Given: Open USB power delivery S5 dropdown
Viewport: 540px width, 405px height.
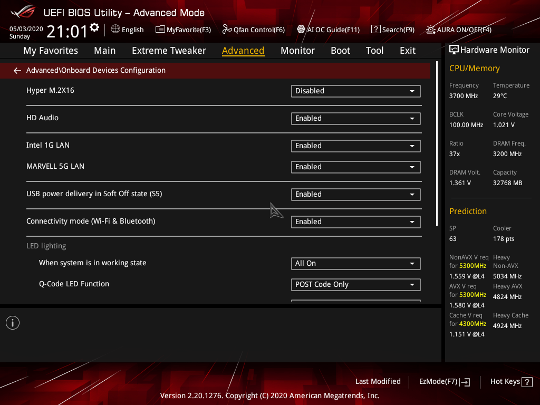Looking at the screenshot, I should coord(356,195).
